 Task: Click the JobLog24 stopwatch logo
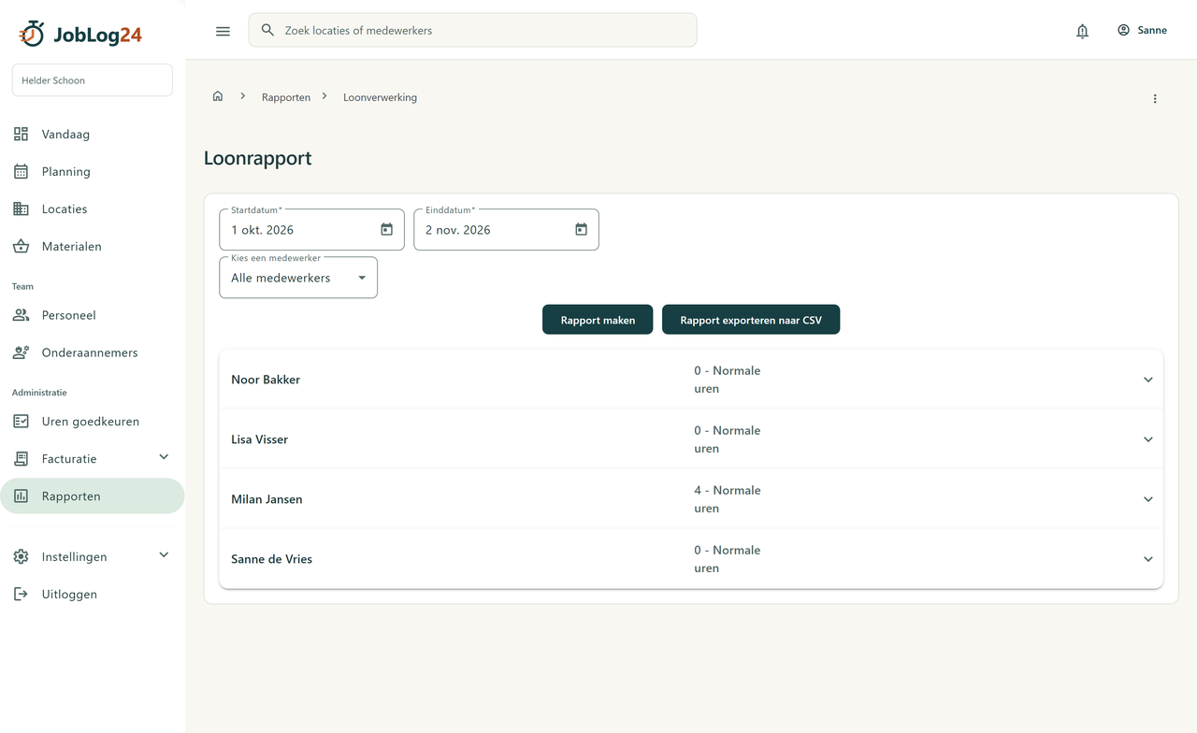point(32,34)
